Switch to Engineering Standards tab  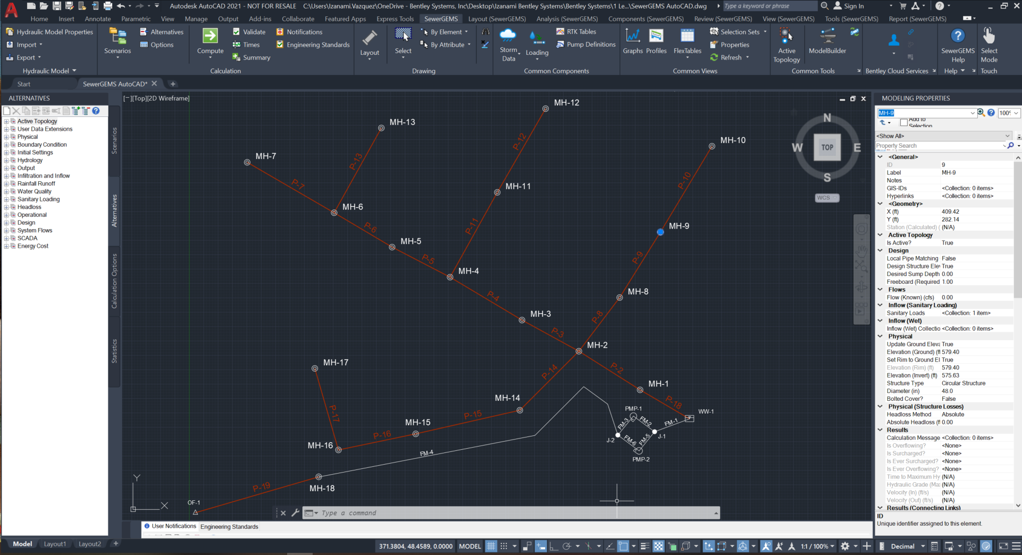(229, 527)
